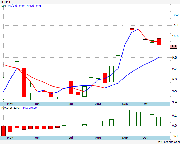Image resolution: width=180 pixels, height=144 pixels.
Task: Click the EIM legend label
Action: point(3,6)
